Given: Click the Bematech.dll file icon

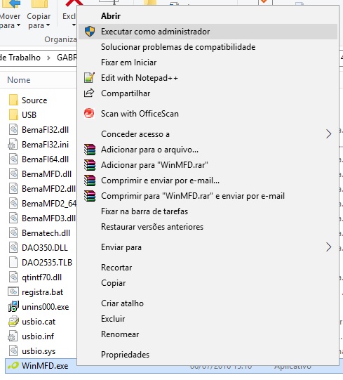Looking at the screenshot, I should [x=13, y=233].
